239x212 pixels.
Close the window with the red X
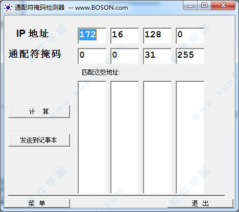(223, 6)
